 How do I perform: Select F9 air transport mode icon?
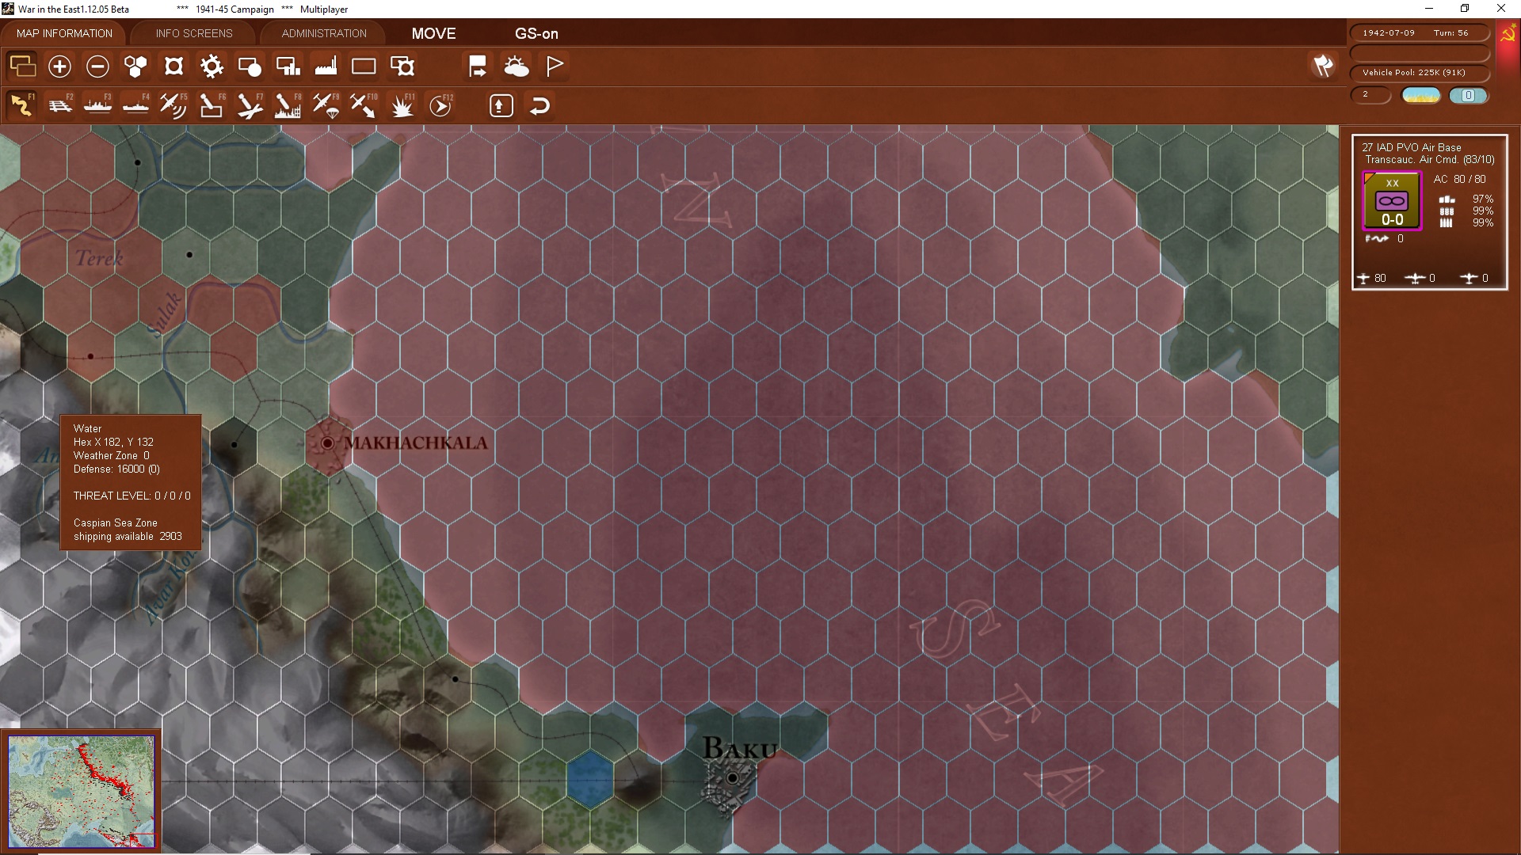(x=326, y=105)
